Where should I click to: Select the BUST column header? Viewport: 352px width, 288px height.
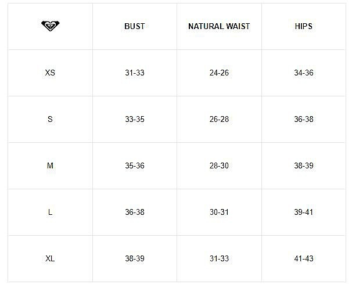pos(135,26)
